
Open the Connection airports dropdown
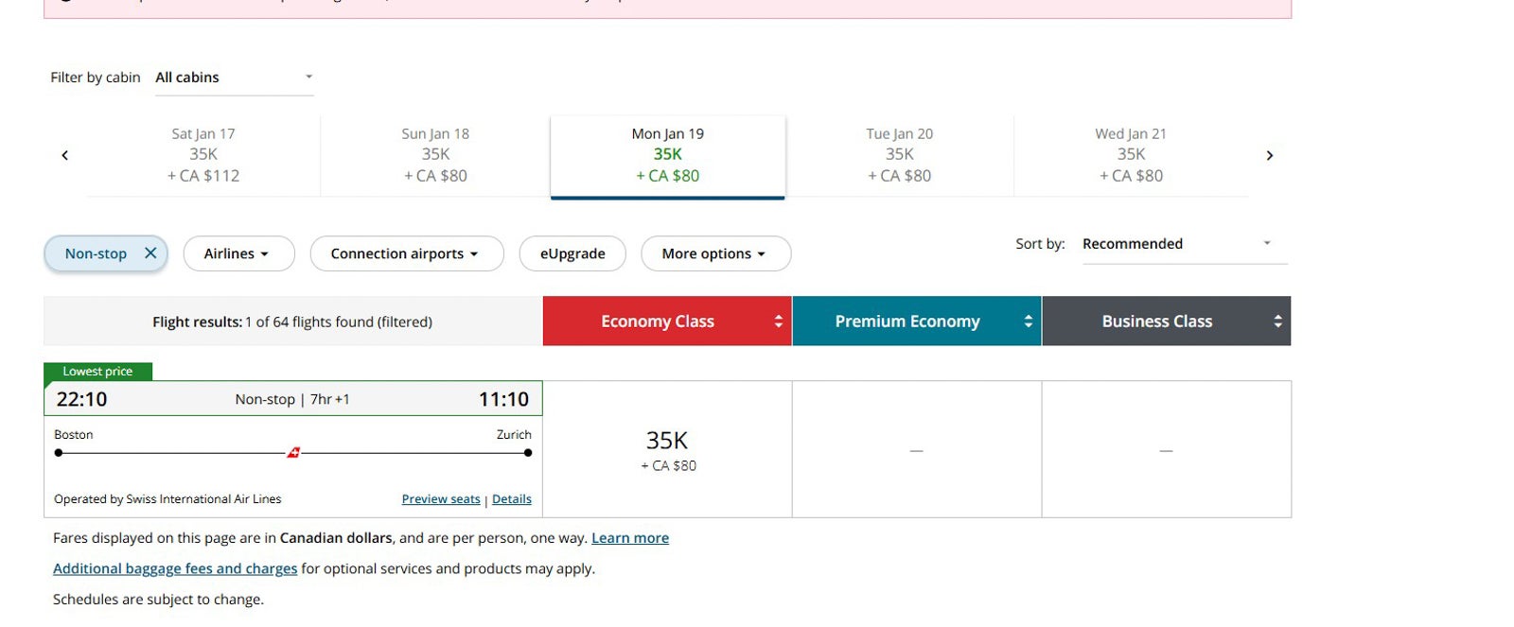tap(406, 253)
